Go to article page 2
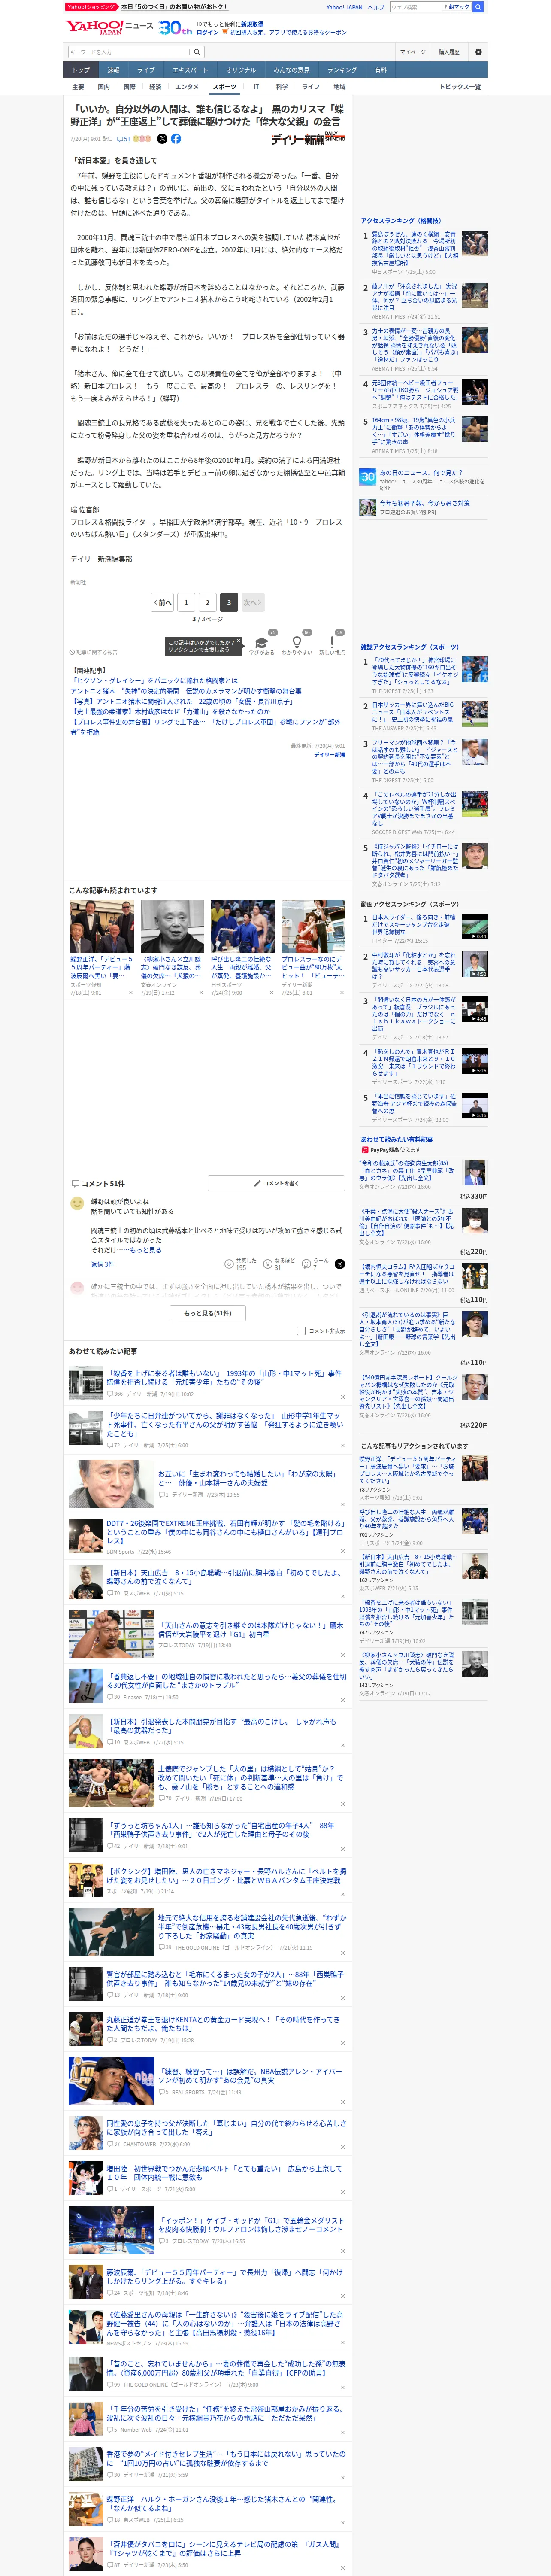The height and width of the screenshot is (2576, 551). [x=208, y=602]
